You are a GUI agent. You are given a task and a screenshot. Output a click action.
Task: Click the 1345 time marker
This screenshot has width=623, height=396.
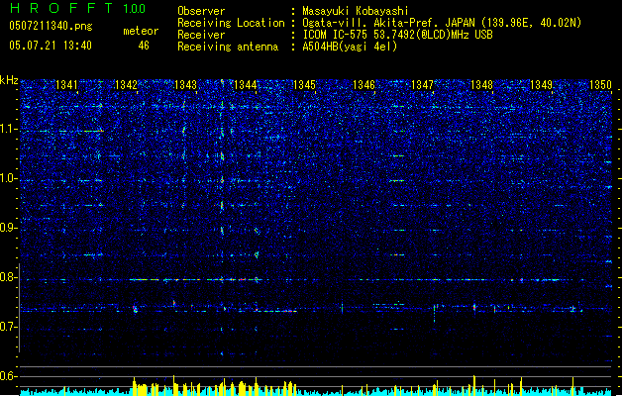(304, 85)
